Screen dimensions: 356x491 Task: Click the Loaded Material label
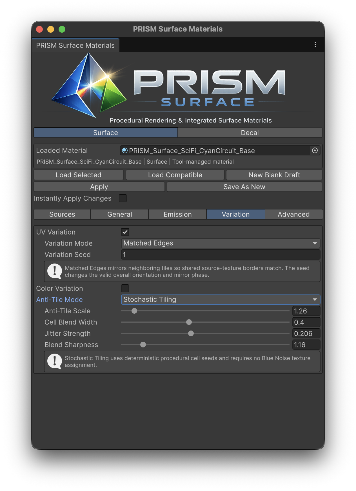coord(62,150)
